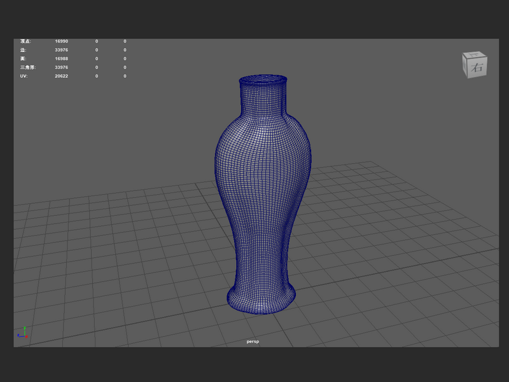Screen dimensions: 509x382
Task: Click the 面 count value 16988
Action: pyautogui.click(x=61, y=59)
